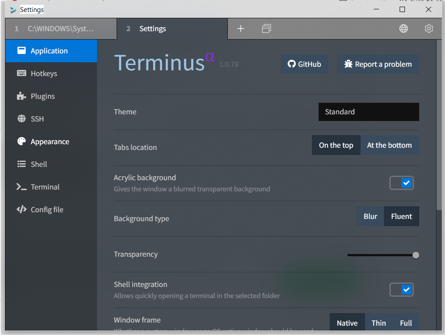
Task: Open the Terminal settings section
Action: [x=51, y=187]
